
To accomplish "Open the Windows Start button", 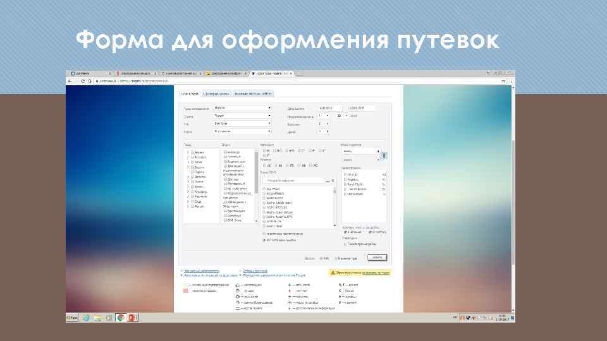I will click(x=72, y=318).
